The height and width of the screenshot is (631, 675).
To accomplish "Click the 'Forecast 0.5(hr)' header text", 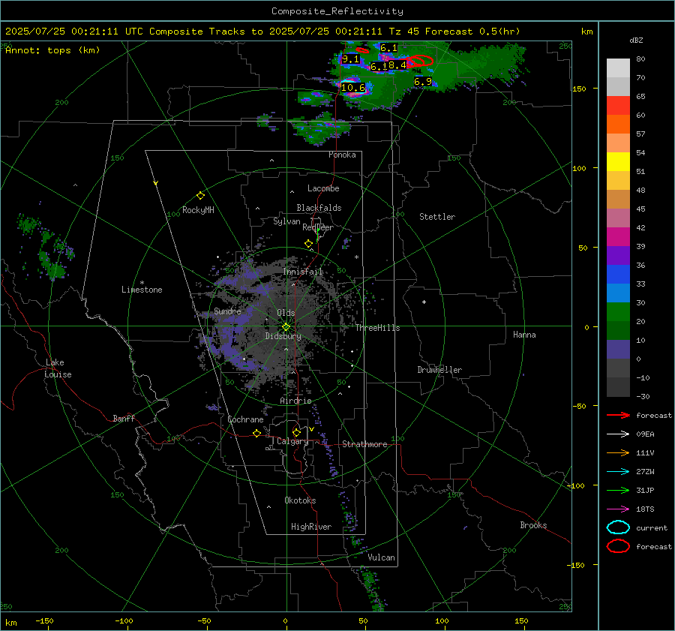I will [x=472, y=32].
